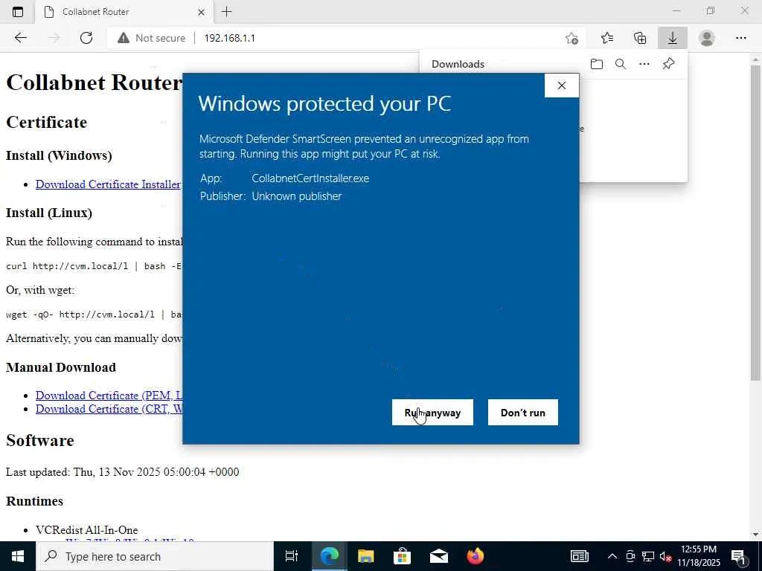Open News and interests widget icon
762x571 pixels.
click(579, 556)
